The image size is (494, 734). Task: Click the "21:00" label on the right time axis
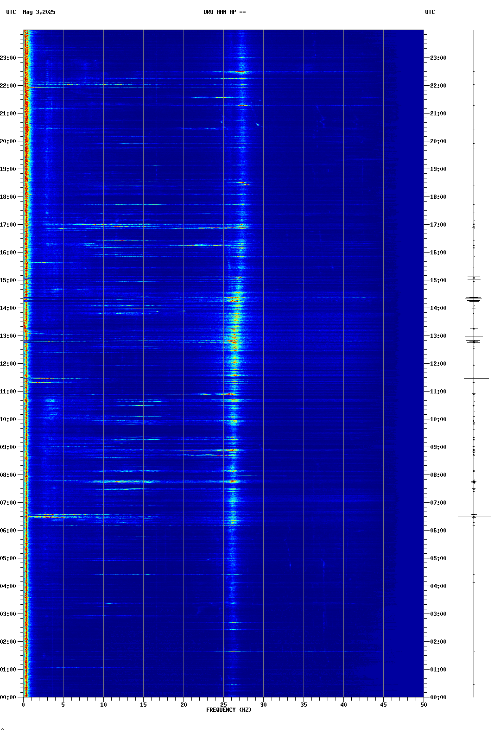[x=438, y=114]
